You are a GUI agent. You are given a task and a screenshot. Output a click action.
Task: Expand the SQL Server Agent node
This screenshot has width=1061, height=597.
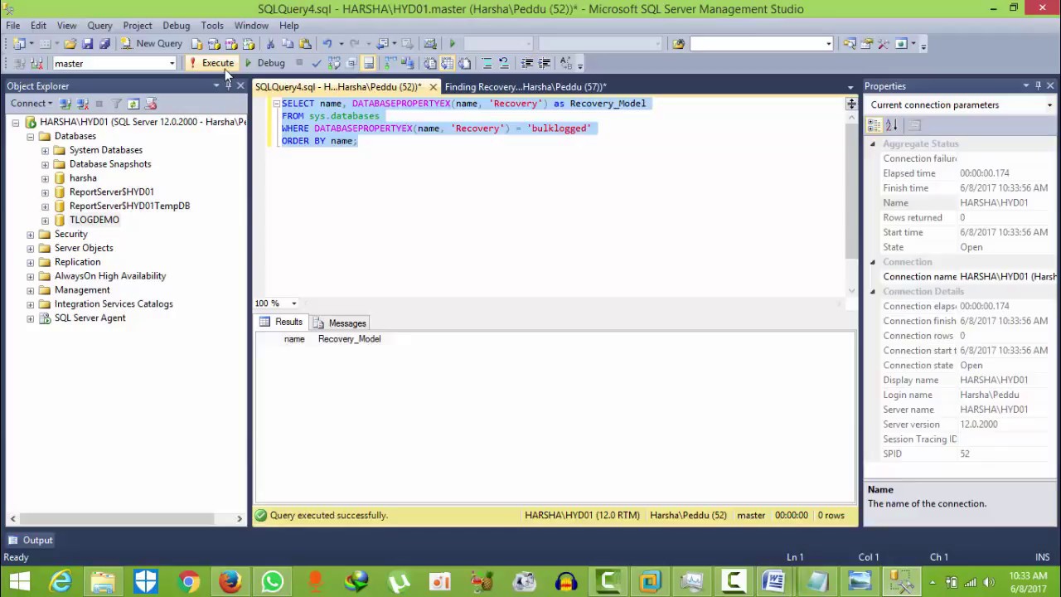[x=31, y=318]
